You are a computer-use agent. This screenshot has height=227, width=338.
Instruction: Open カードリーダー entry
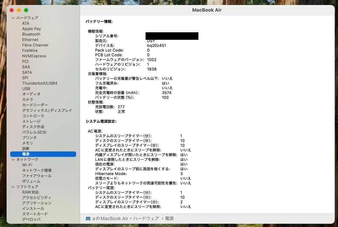pyautogui.click(x=35, y=105)
